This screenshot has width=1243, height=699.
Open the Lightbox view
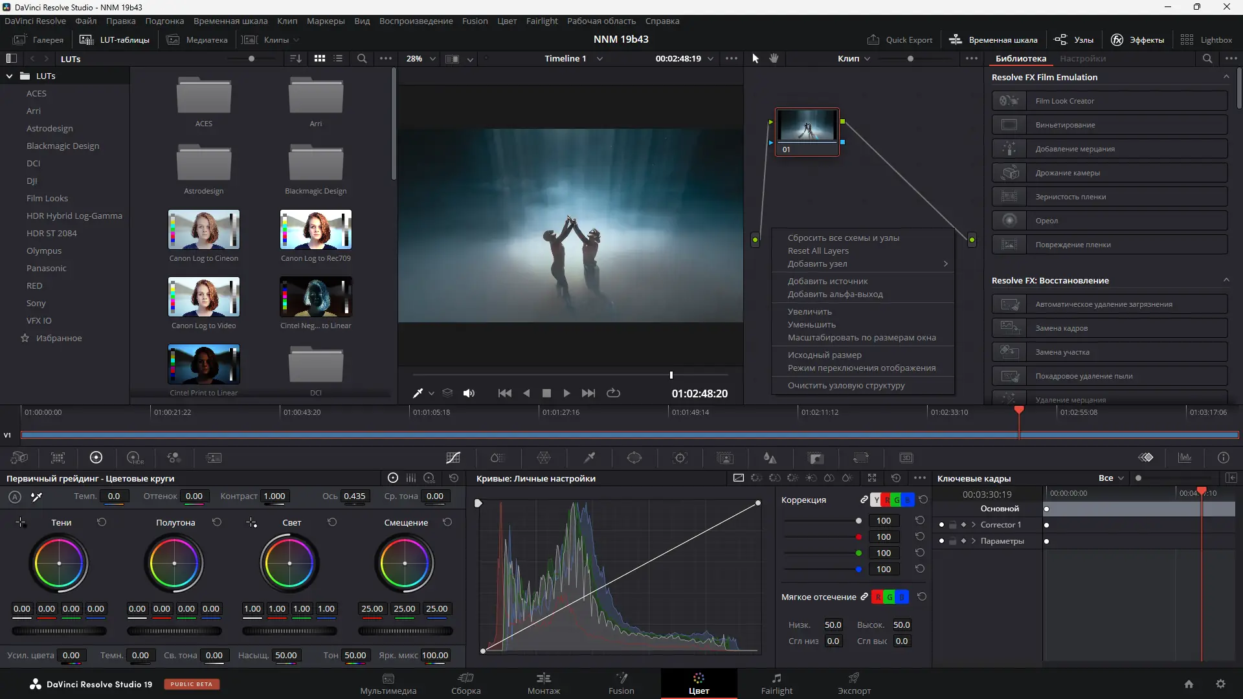pos(1215,39)
